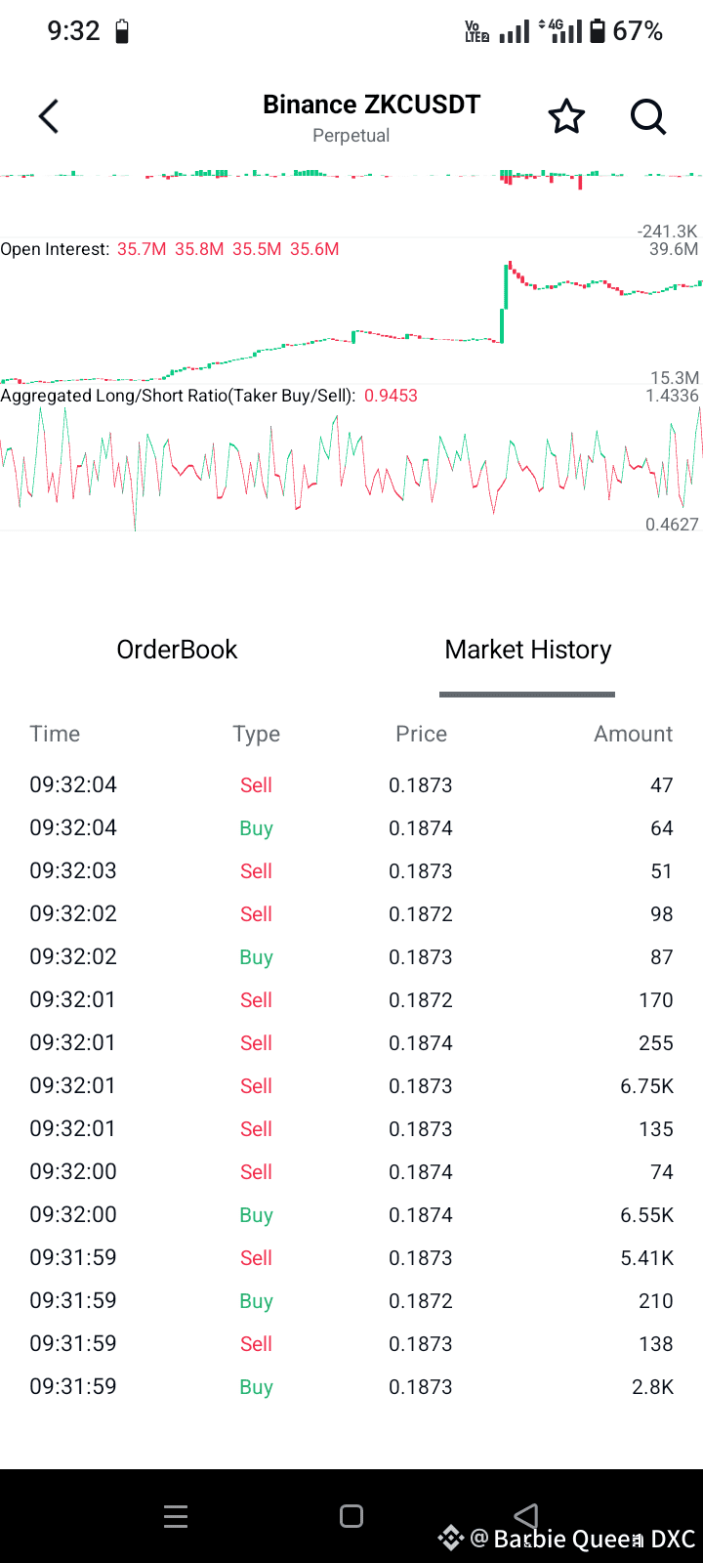Tap the Perpetual subtitle label
This screenshot has width=703, height=1563.
point(351,136)
